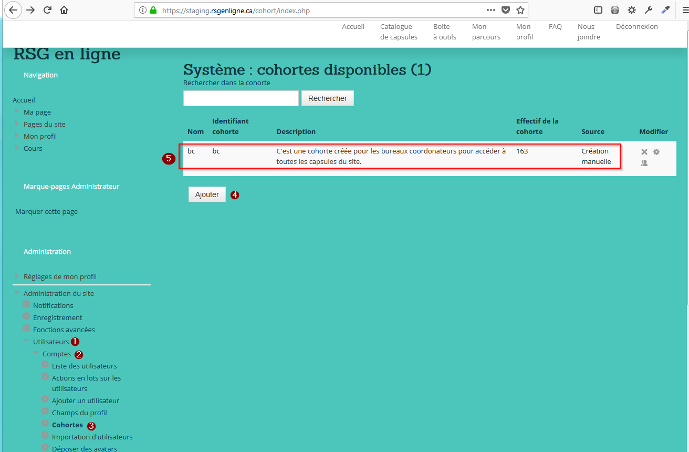The image size is (689, 452).
Task: Reload the page in browser
Action: [x=47, y=10]
